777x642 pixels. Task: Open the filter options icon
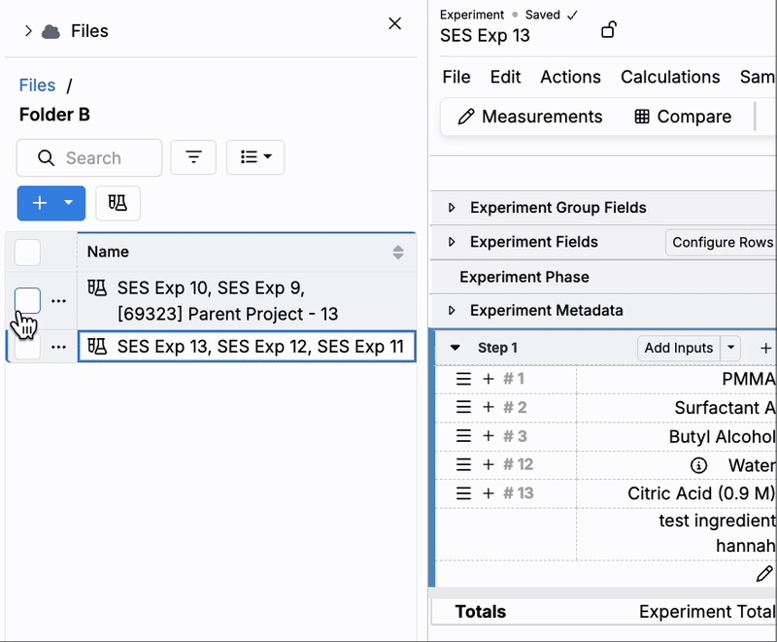click(x=193, y=157)
